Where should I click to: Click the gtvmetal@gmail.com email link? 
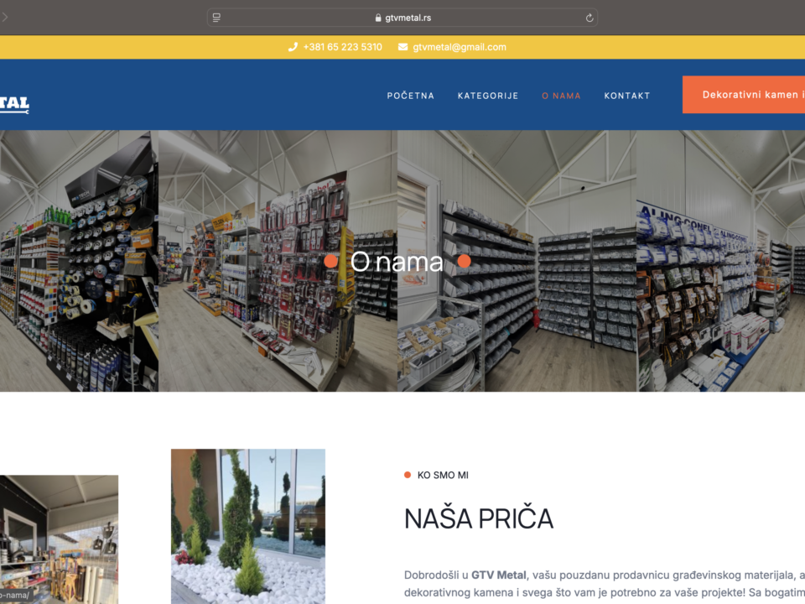click(459, 47)
